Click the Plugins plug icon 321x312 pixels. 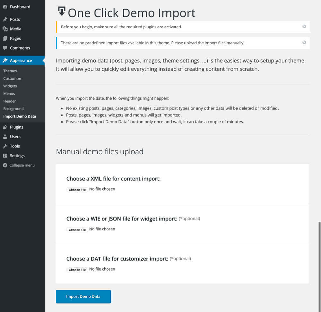(5, 127)
